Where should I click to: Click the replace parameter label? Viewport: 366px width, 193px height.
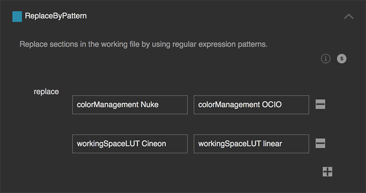pos(46,91)
